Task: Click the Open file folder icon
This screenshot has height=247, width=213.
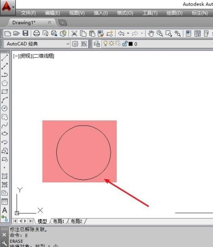Action: [16, 33]
